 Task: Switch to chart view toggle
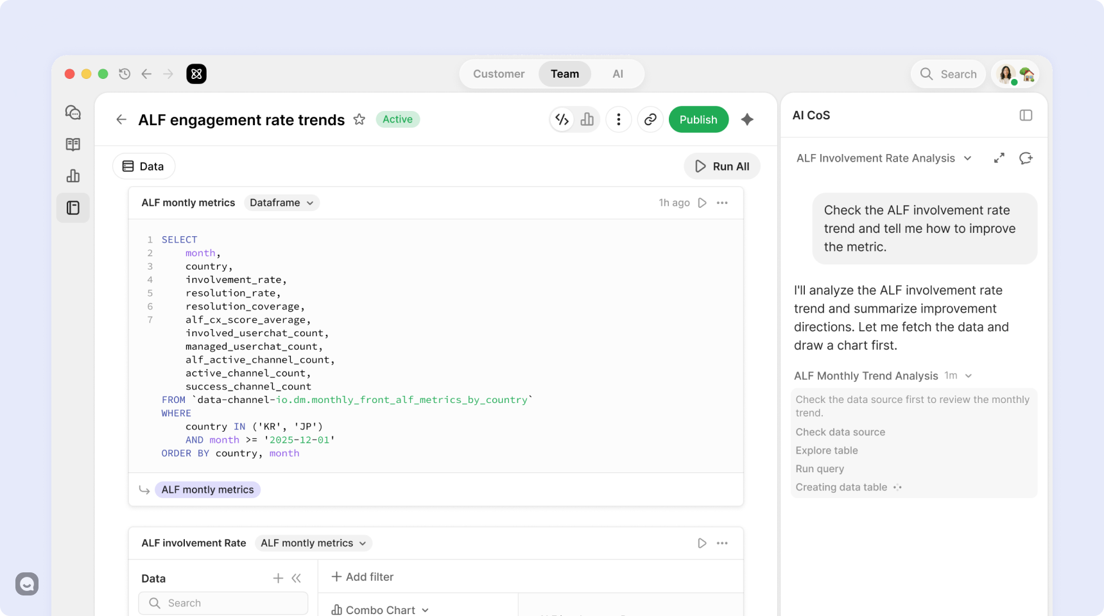click(x=587, y=119)
